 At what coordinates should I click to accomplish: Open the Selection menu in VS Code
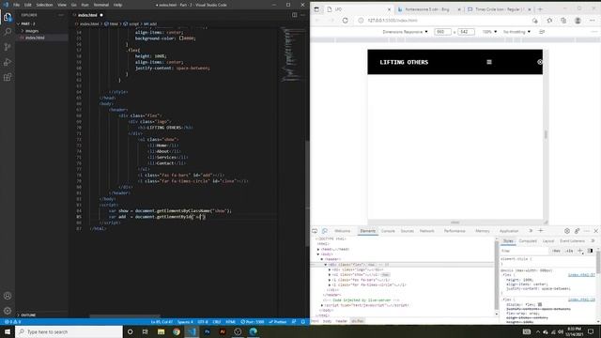click(44, 5)
